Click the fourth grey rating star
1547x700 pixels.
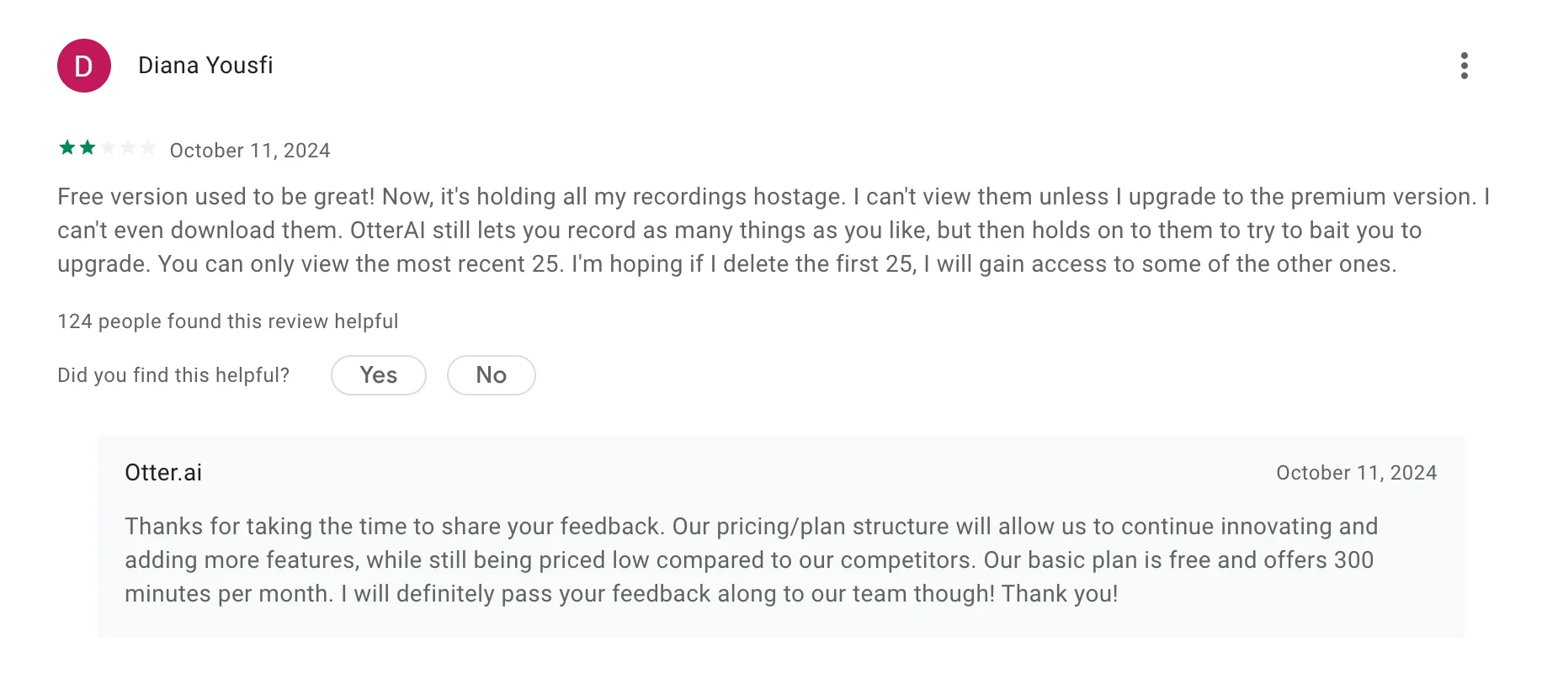click(128, 148)
